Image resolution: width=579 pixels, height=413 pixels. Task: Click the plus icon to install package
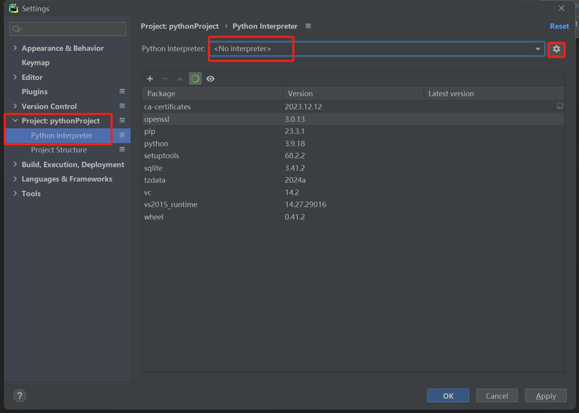coord(150,79)
